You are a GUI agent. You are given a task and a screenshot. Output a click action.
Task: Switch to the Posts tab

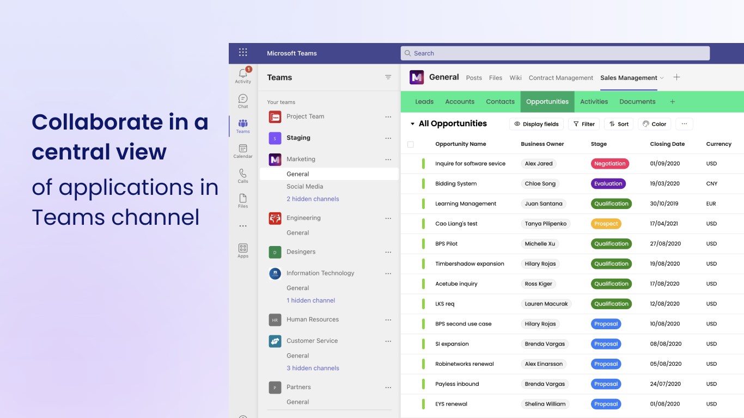[474, 78]
